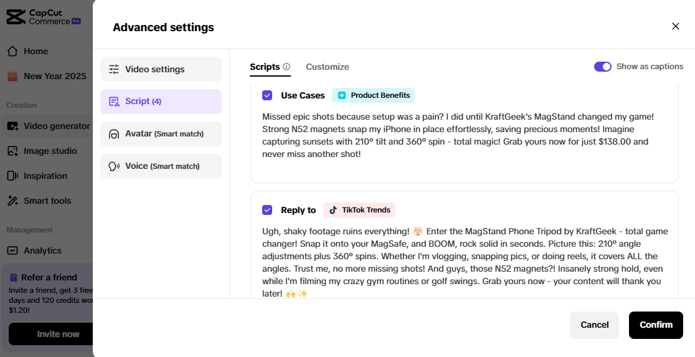Click the Image studio icon

pyautogui.click(x=12, y=151)
